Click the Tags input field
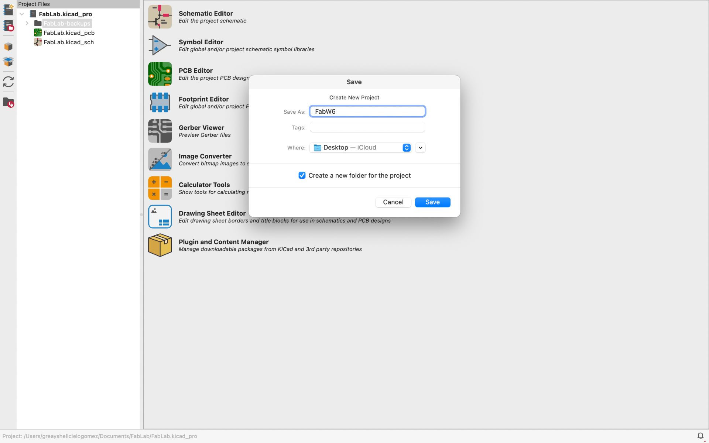Image resolution: width=709 pixels, height=443 pixels. click(367, 127)
